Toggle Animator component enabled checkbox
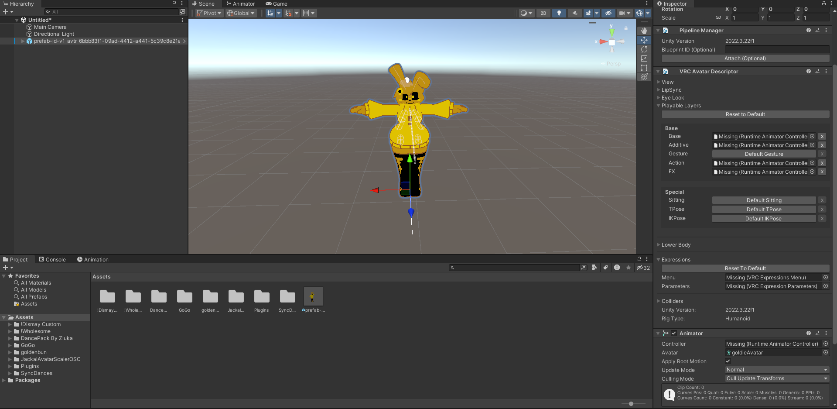 674,333
